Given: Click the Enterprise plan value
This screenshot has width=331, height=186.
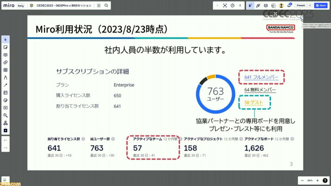Looking at the screenshot, I should [x=124, y=85].
